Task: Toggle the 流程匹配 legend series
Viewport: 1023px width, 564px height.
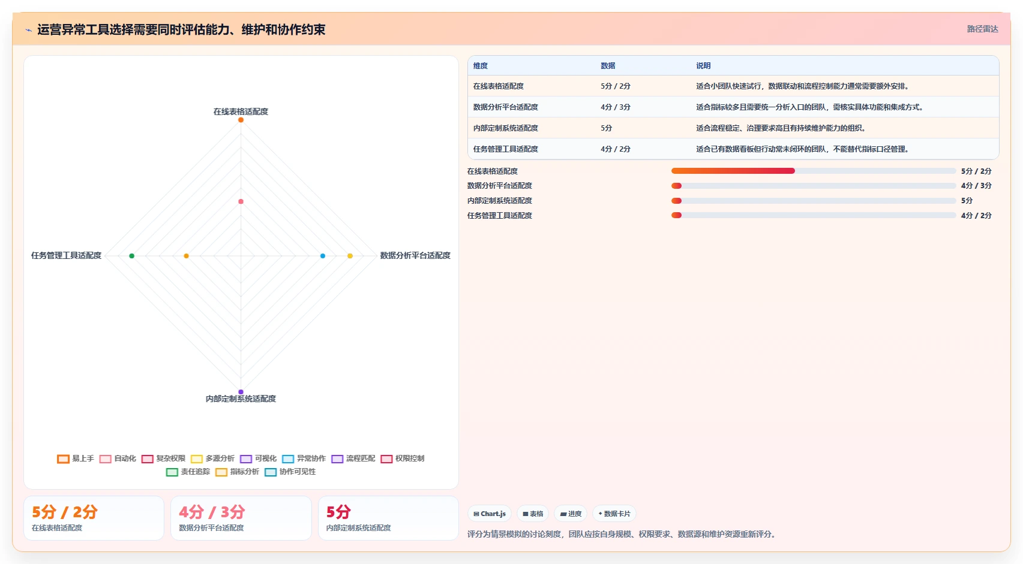Action: tap(353, 459)
